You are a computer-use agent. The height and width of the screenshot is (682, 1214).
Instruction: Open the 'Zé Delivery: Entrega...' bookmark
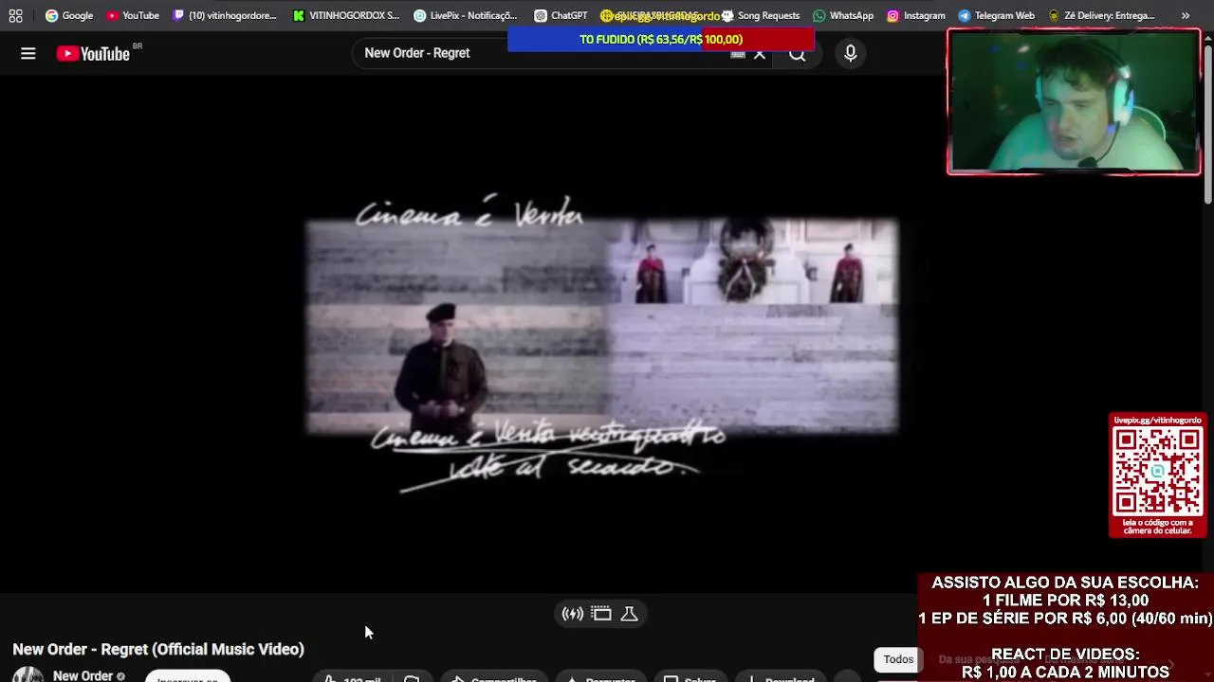tap(1101, 15)
